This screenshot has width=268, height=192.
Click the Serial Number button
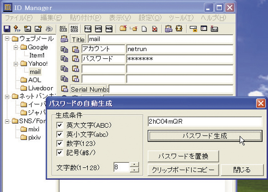(89, 89)
